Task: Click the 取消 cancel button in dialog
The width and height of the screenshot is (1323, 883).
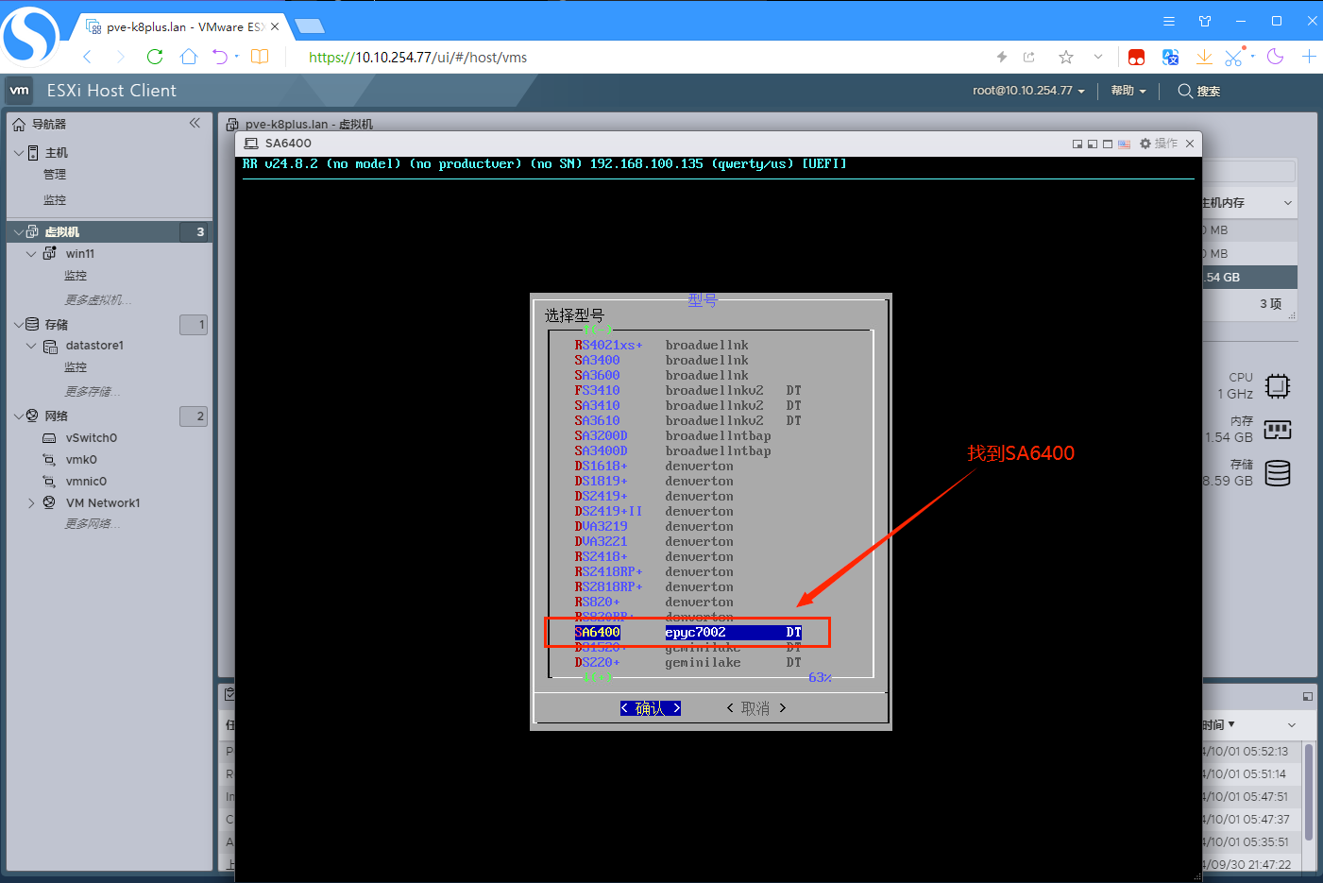Action: tap(755, 708)
